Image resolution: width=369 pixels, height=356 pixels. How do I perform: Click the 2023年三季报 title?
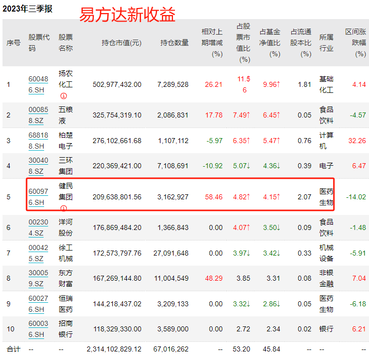[28, 9]
